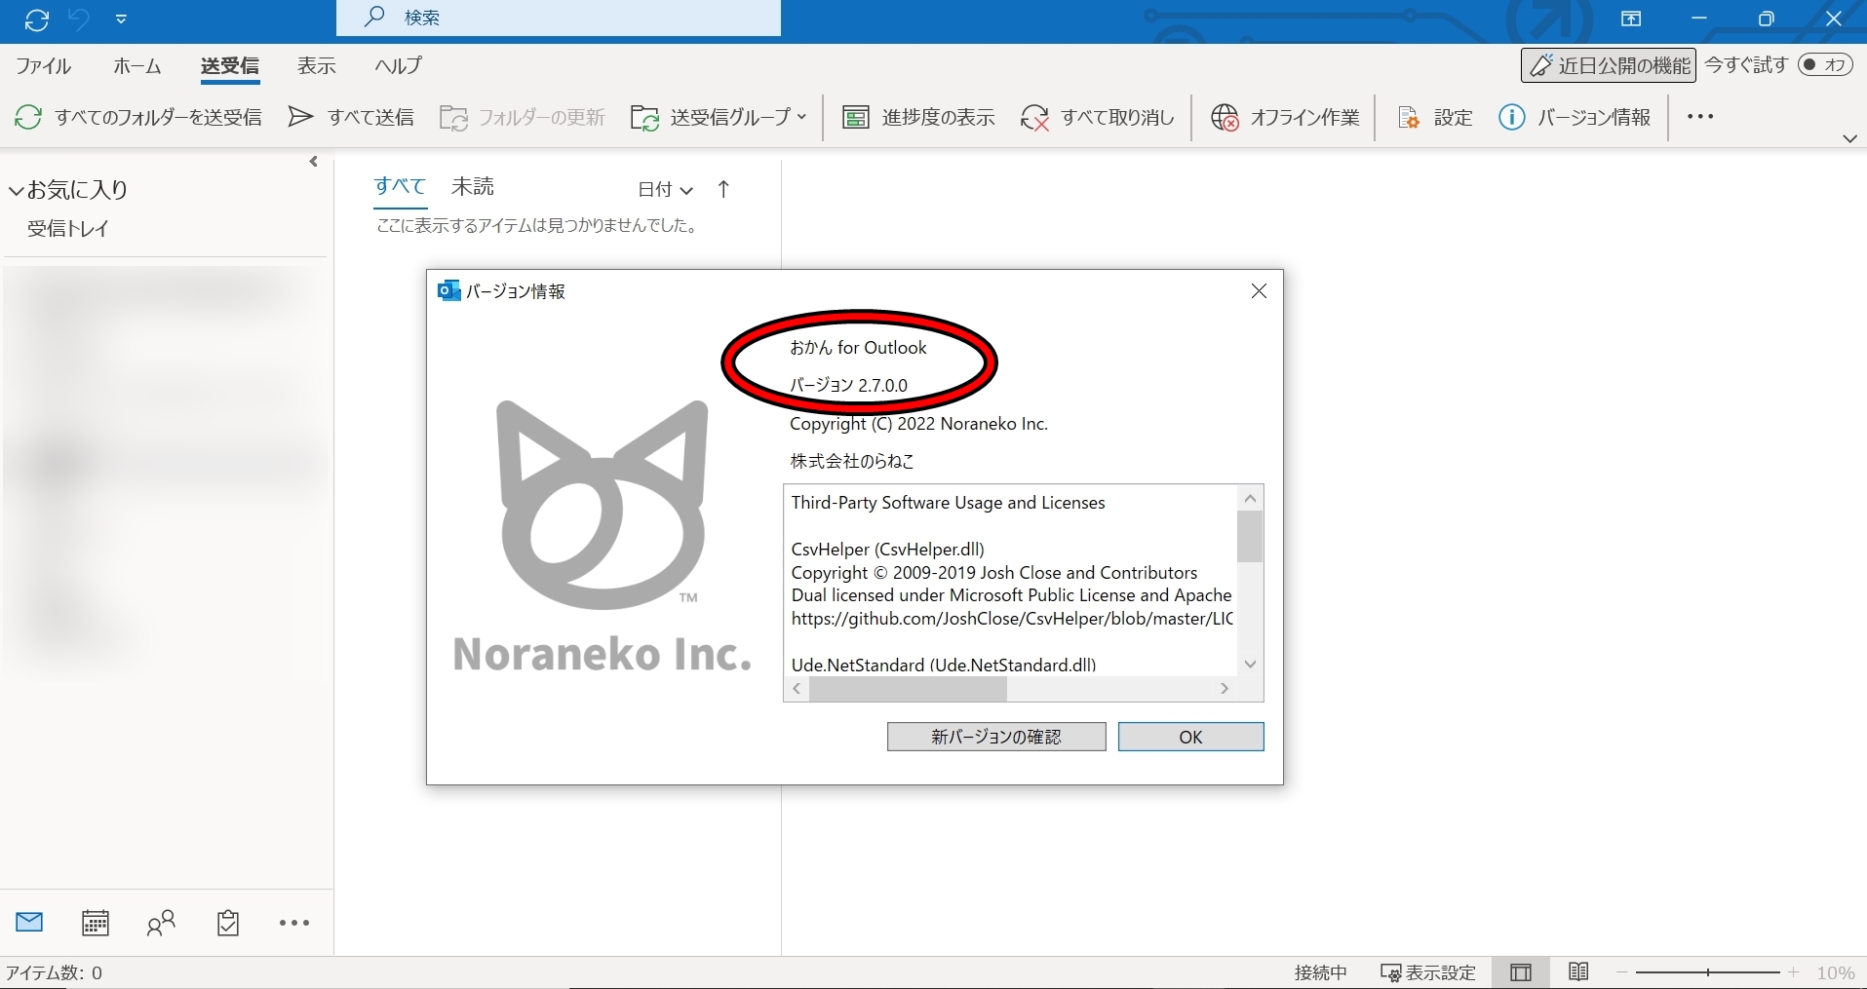The image size is (1867, 989).
Task: Click the license text vertical scrollbar thumb
Action: coord(1250,536)
